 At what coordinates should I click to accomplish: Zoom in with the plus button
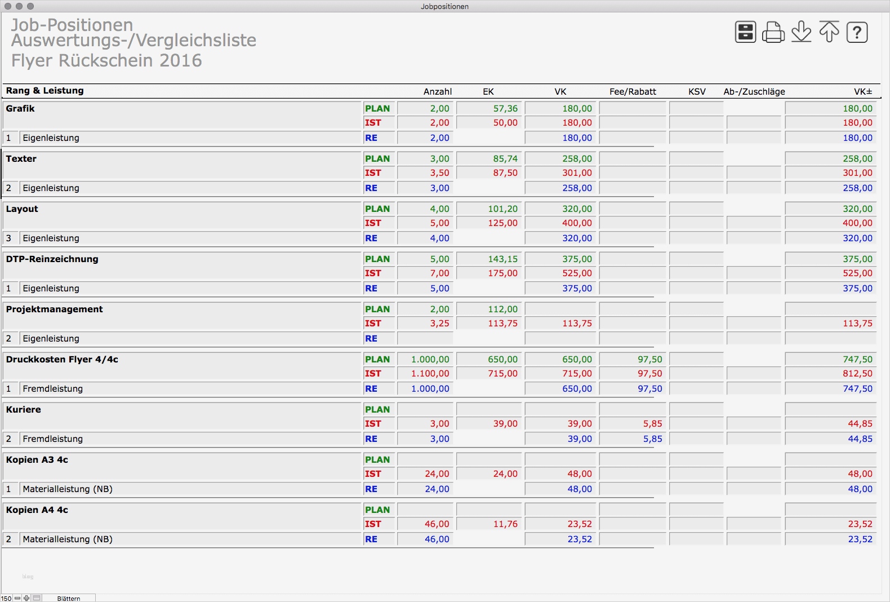[26, 598]
